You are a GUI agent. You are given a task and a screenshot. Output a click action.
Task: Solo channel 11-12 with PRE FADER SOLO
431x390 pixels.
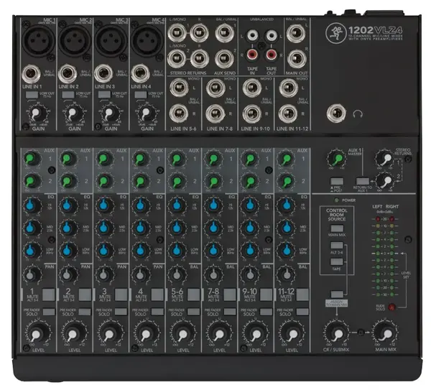pyautogui.click(x=302, y=312)
